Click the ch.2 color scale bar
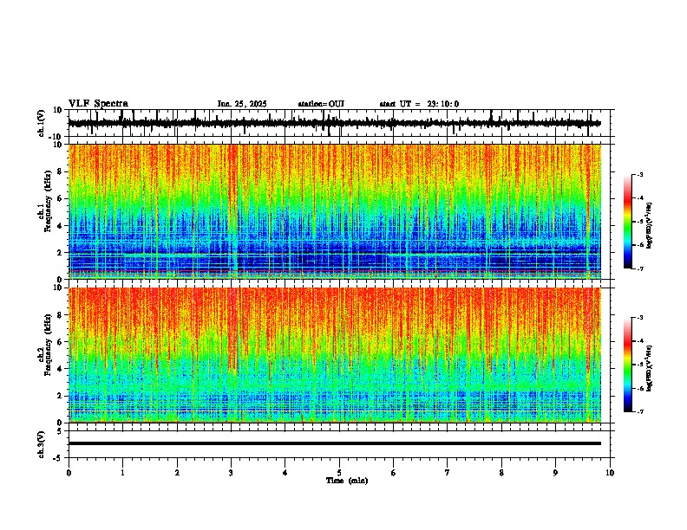This screenshot has width=687, height=530. click(628, 365)
